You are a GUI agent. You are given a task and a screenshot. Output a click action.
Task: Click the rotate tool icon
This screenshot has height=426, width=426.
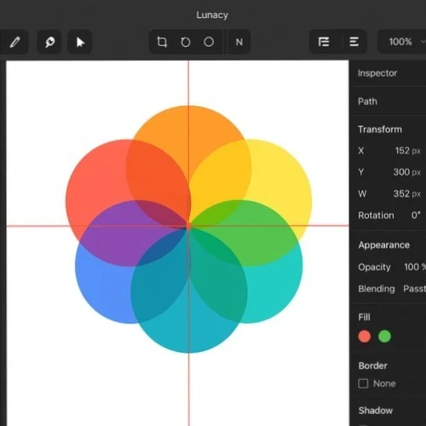(x=186, y=42)
